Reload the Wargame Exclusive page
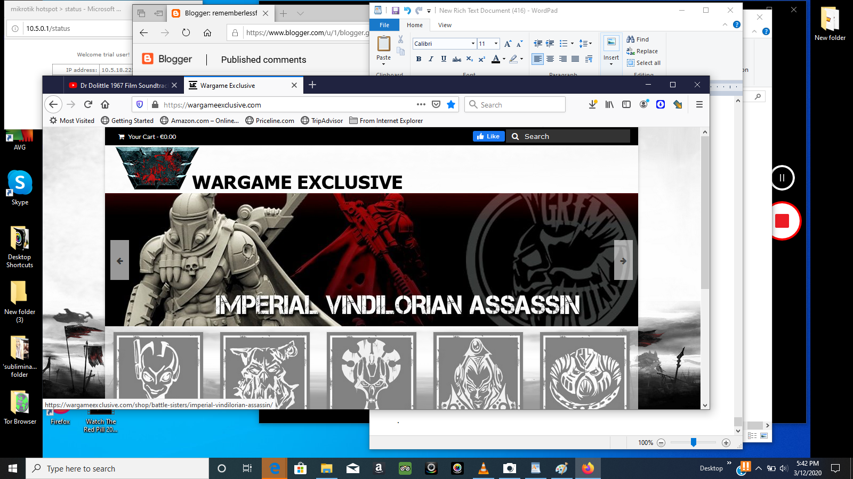Viewport: 853px width, 479px height. click(x=88, y=104)
